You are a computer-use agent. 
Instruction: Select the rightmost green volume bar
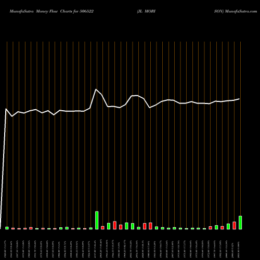pos(240,223)
